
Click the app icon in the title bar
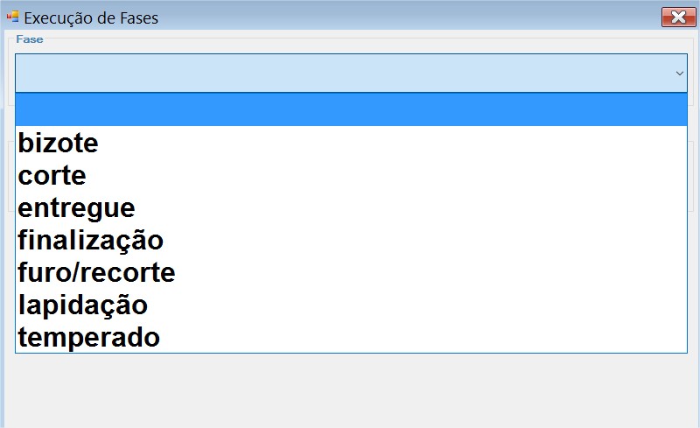[x=12, y=17]
